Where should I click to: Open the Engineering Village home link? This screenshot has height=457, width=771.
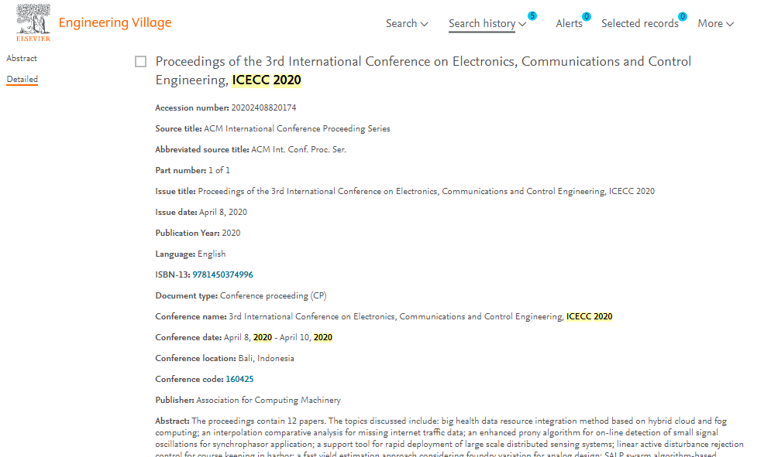115,22
